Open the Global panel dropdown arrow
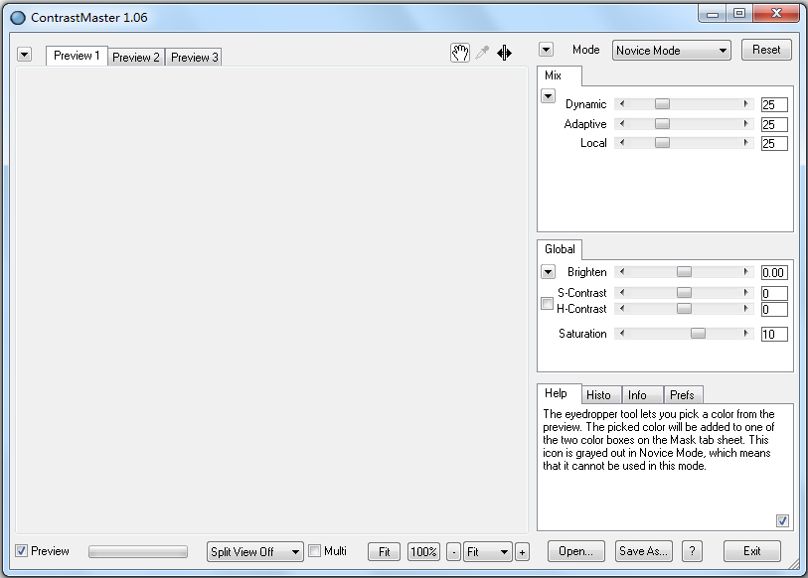 point(548,271)
